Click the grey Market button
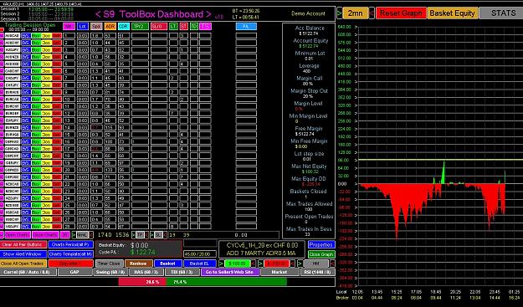Viewport: 523px width, 307px height. [279, 272]
